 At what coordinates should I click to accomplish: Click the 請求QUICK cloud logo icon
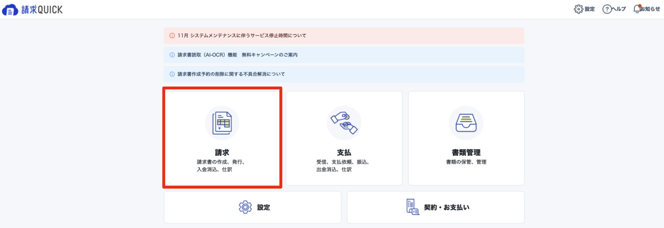point(10,10)
